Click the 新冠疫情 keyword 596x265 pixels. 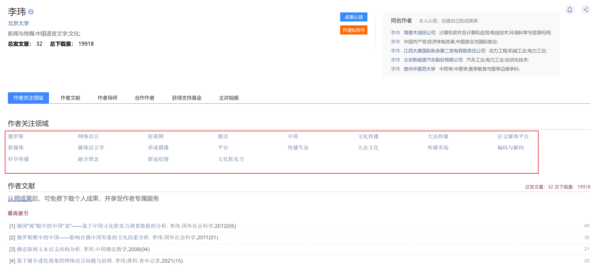tap(158, 159)
